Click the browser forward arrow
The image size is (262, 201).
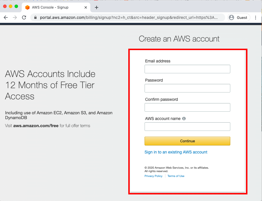pyautogui.click(x=15, y=17)
